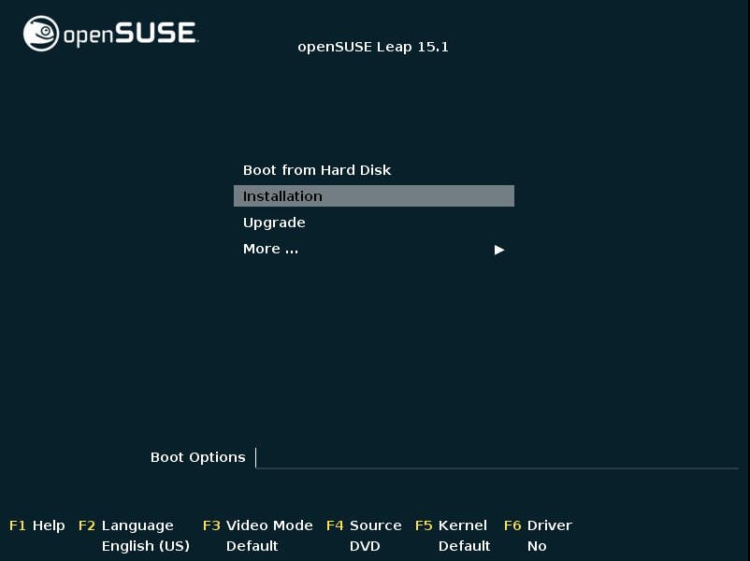Click the yellow F1 key label
The image size is (750, 561).
[x=17, y=525]
